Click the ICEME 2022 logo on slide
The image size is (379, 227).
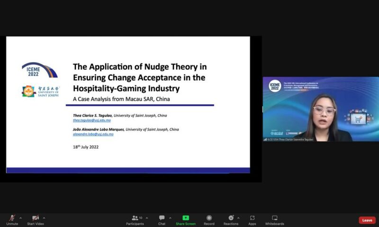[x=39, y=71]
